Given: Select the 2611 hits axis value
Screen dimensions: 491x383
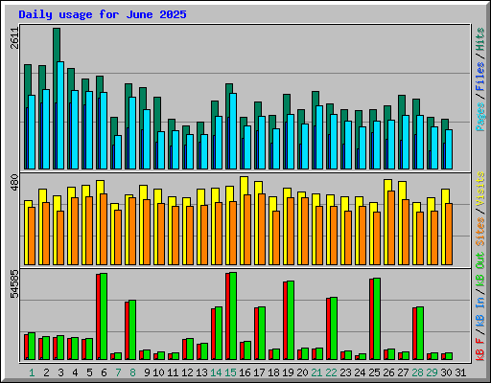Looking at the screenshot, I should click(x=14, y=38).
